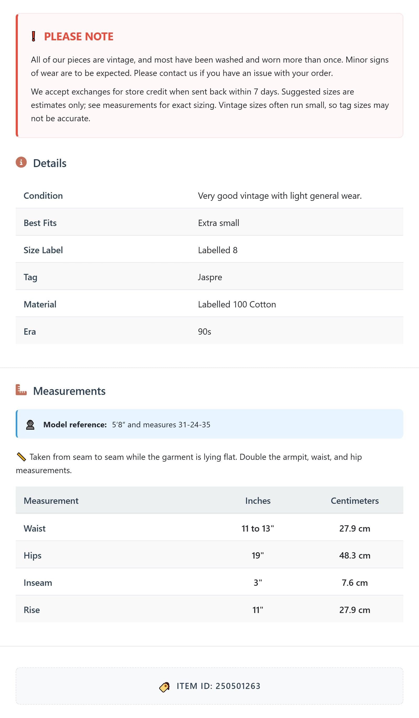
Task: Click the Measurements ruler icon
Action: click(21, 390)
